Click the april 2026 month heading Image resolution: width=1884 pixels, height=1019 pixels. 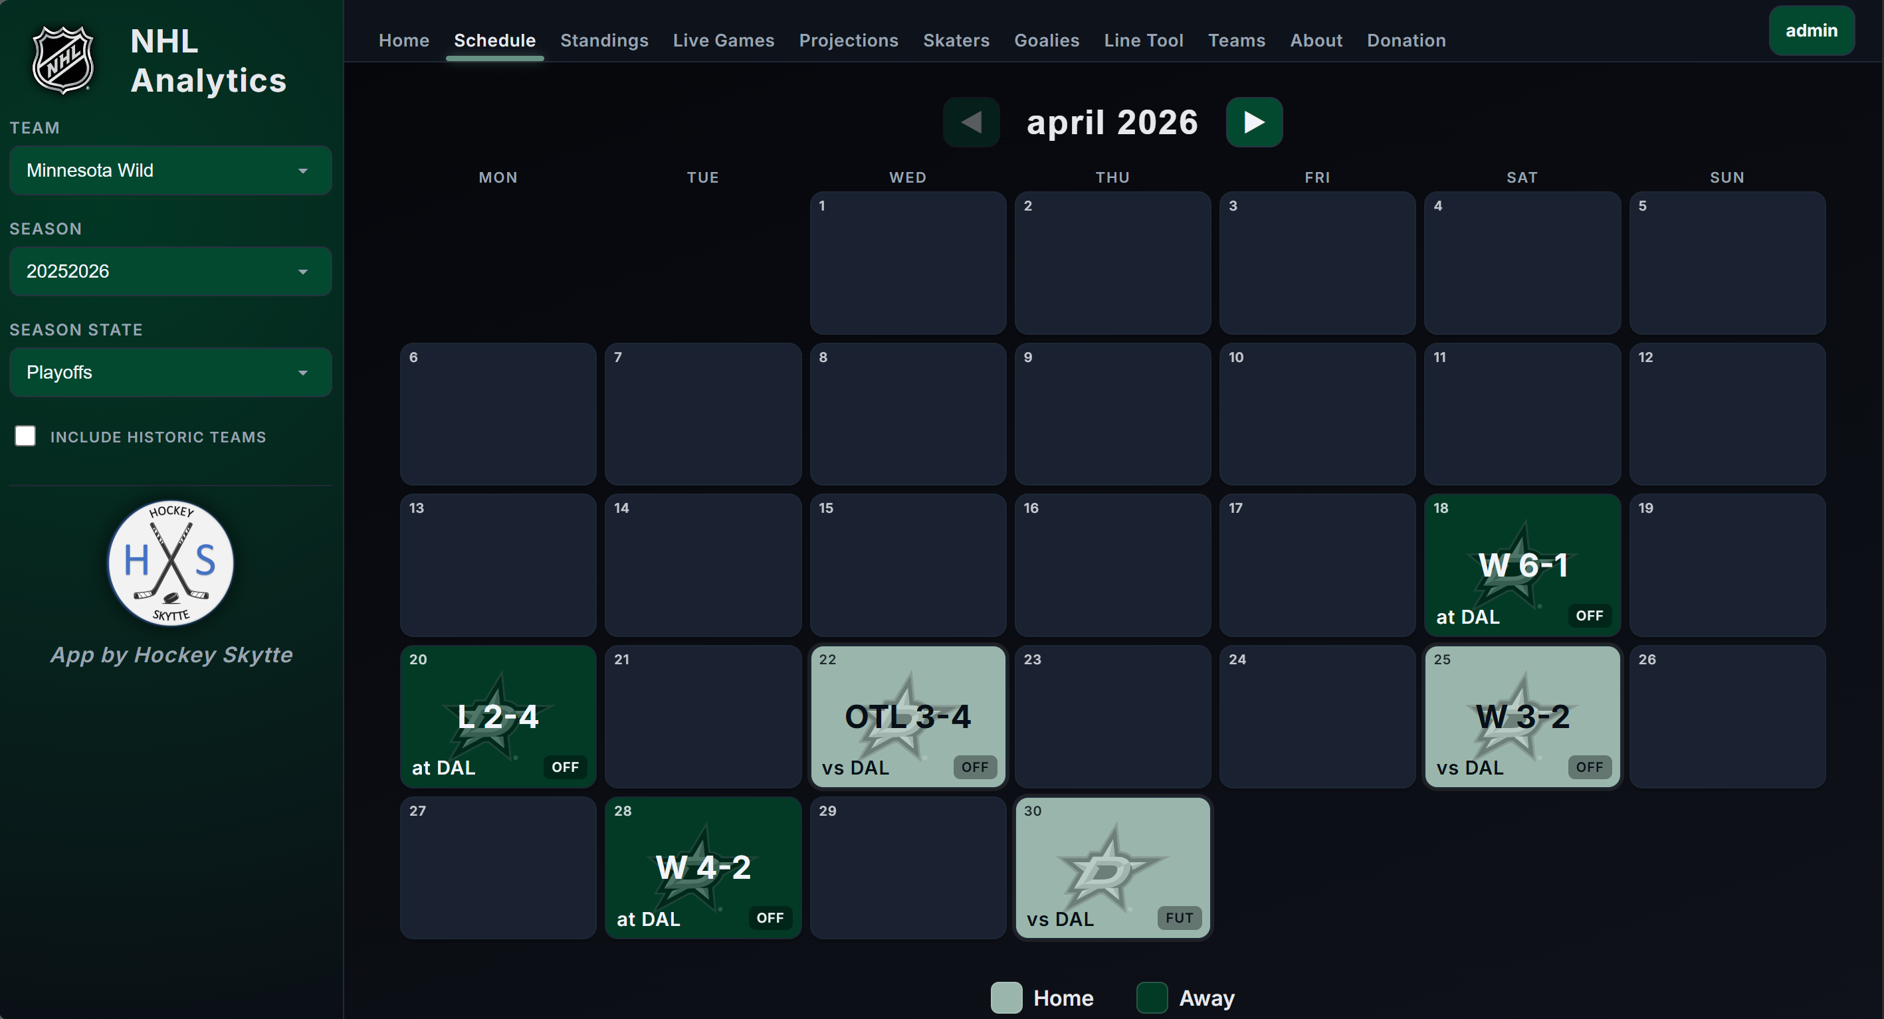pyautogui.click(x=1112, y=122)
